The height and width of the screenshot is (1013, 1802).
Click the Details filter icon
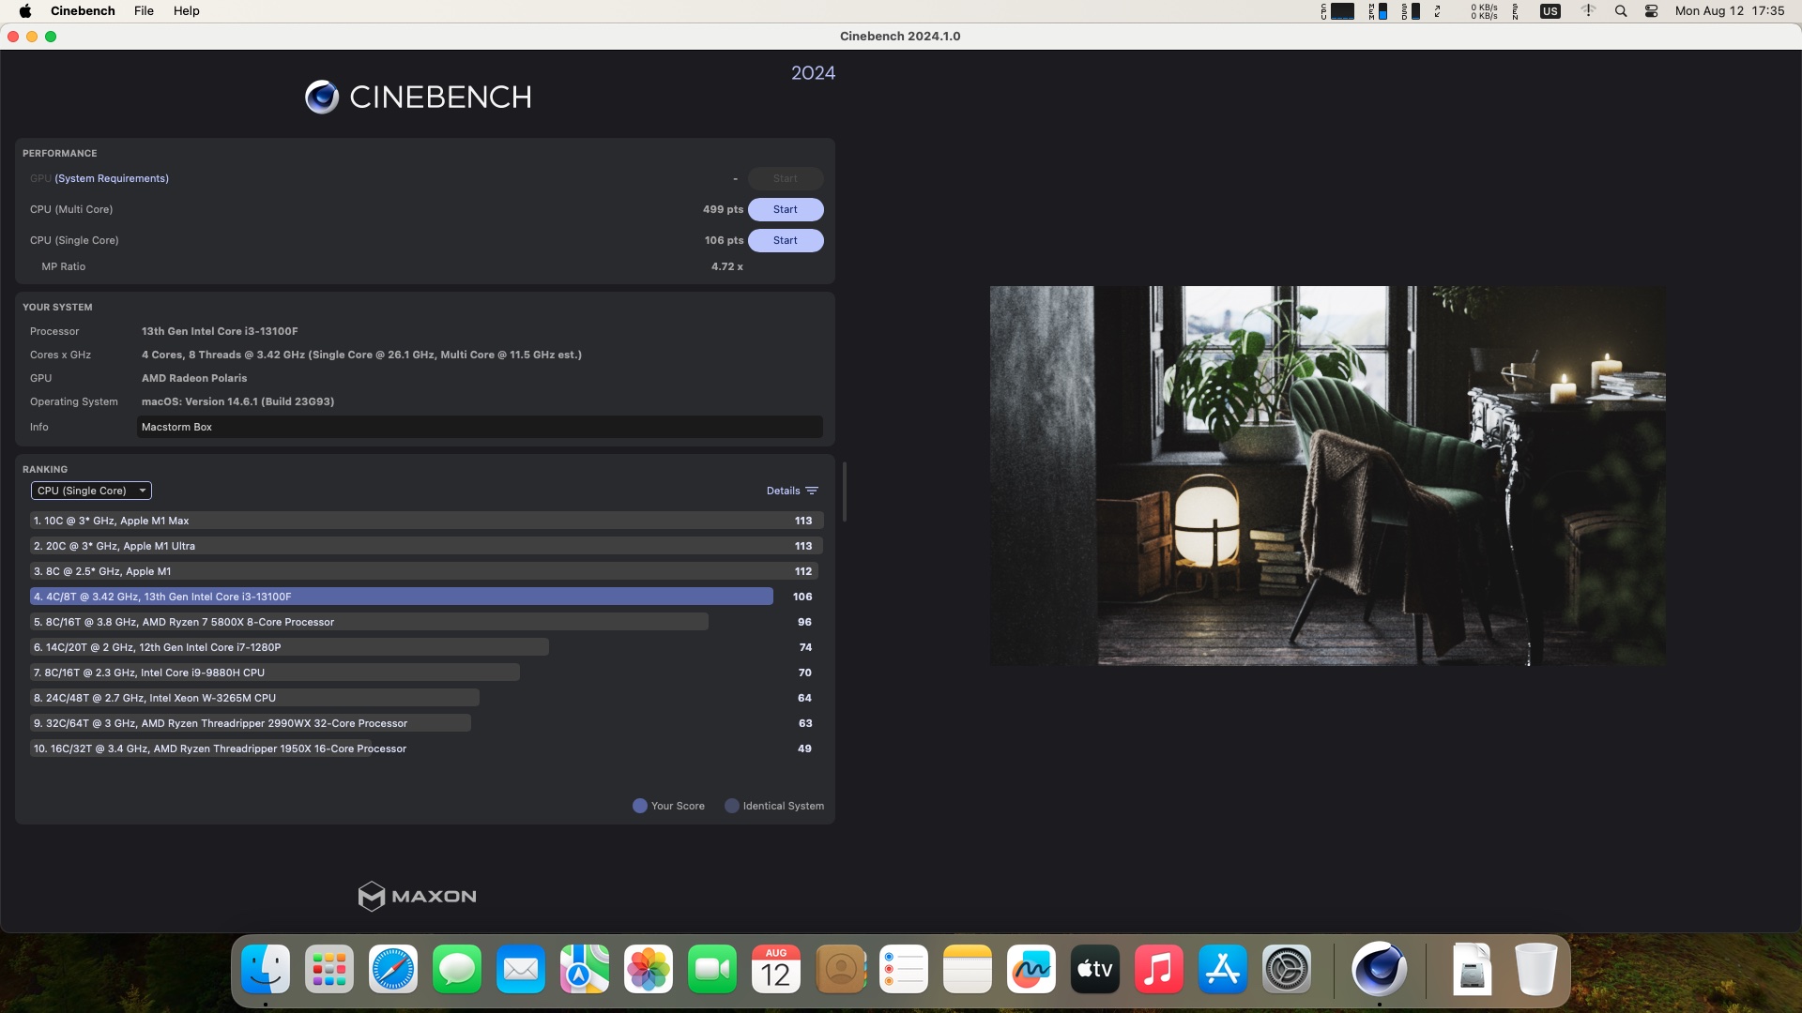point(812,491)
